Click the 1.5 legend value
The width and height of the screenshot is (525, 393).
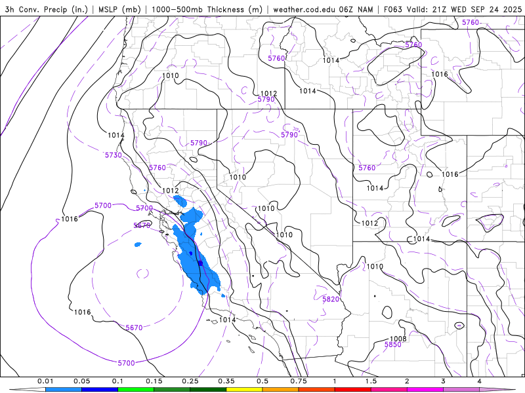click(371, 381)
